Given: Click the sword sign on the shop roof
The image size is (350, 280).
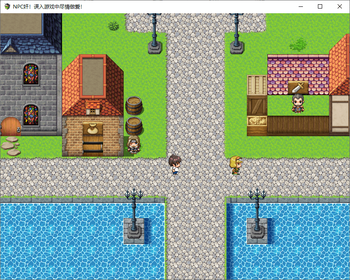Looking at the screenshot, I should coord(298,87).
